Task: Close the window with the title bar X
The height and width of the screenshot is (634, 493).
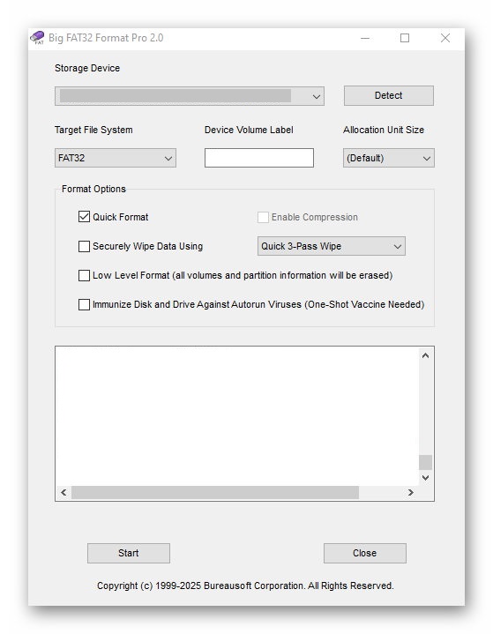Action: coord(444,38)
